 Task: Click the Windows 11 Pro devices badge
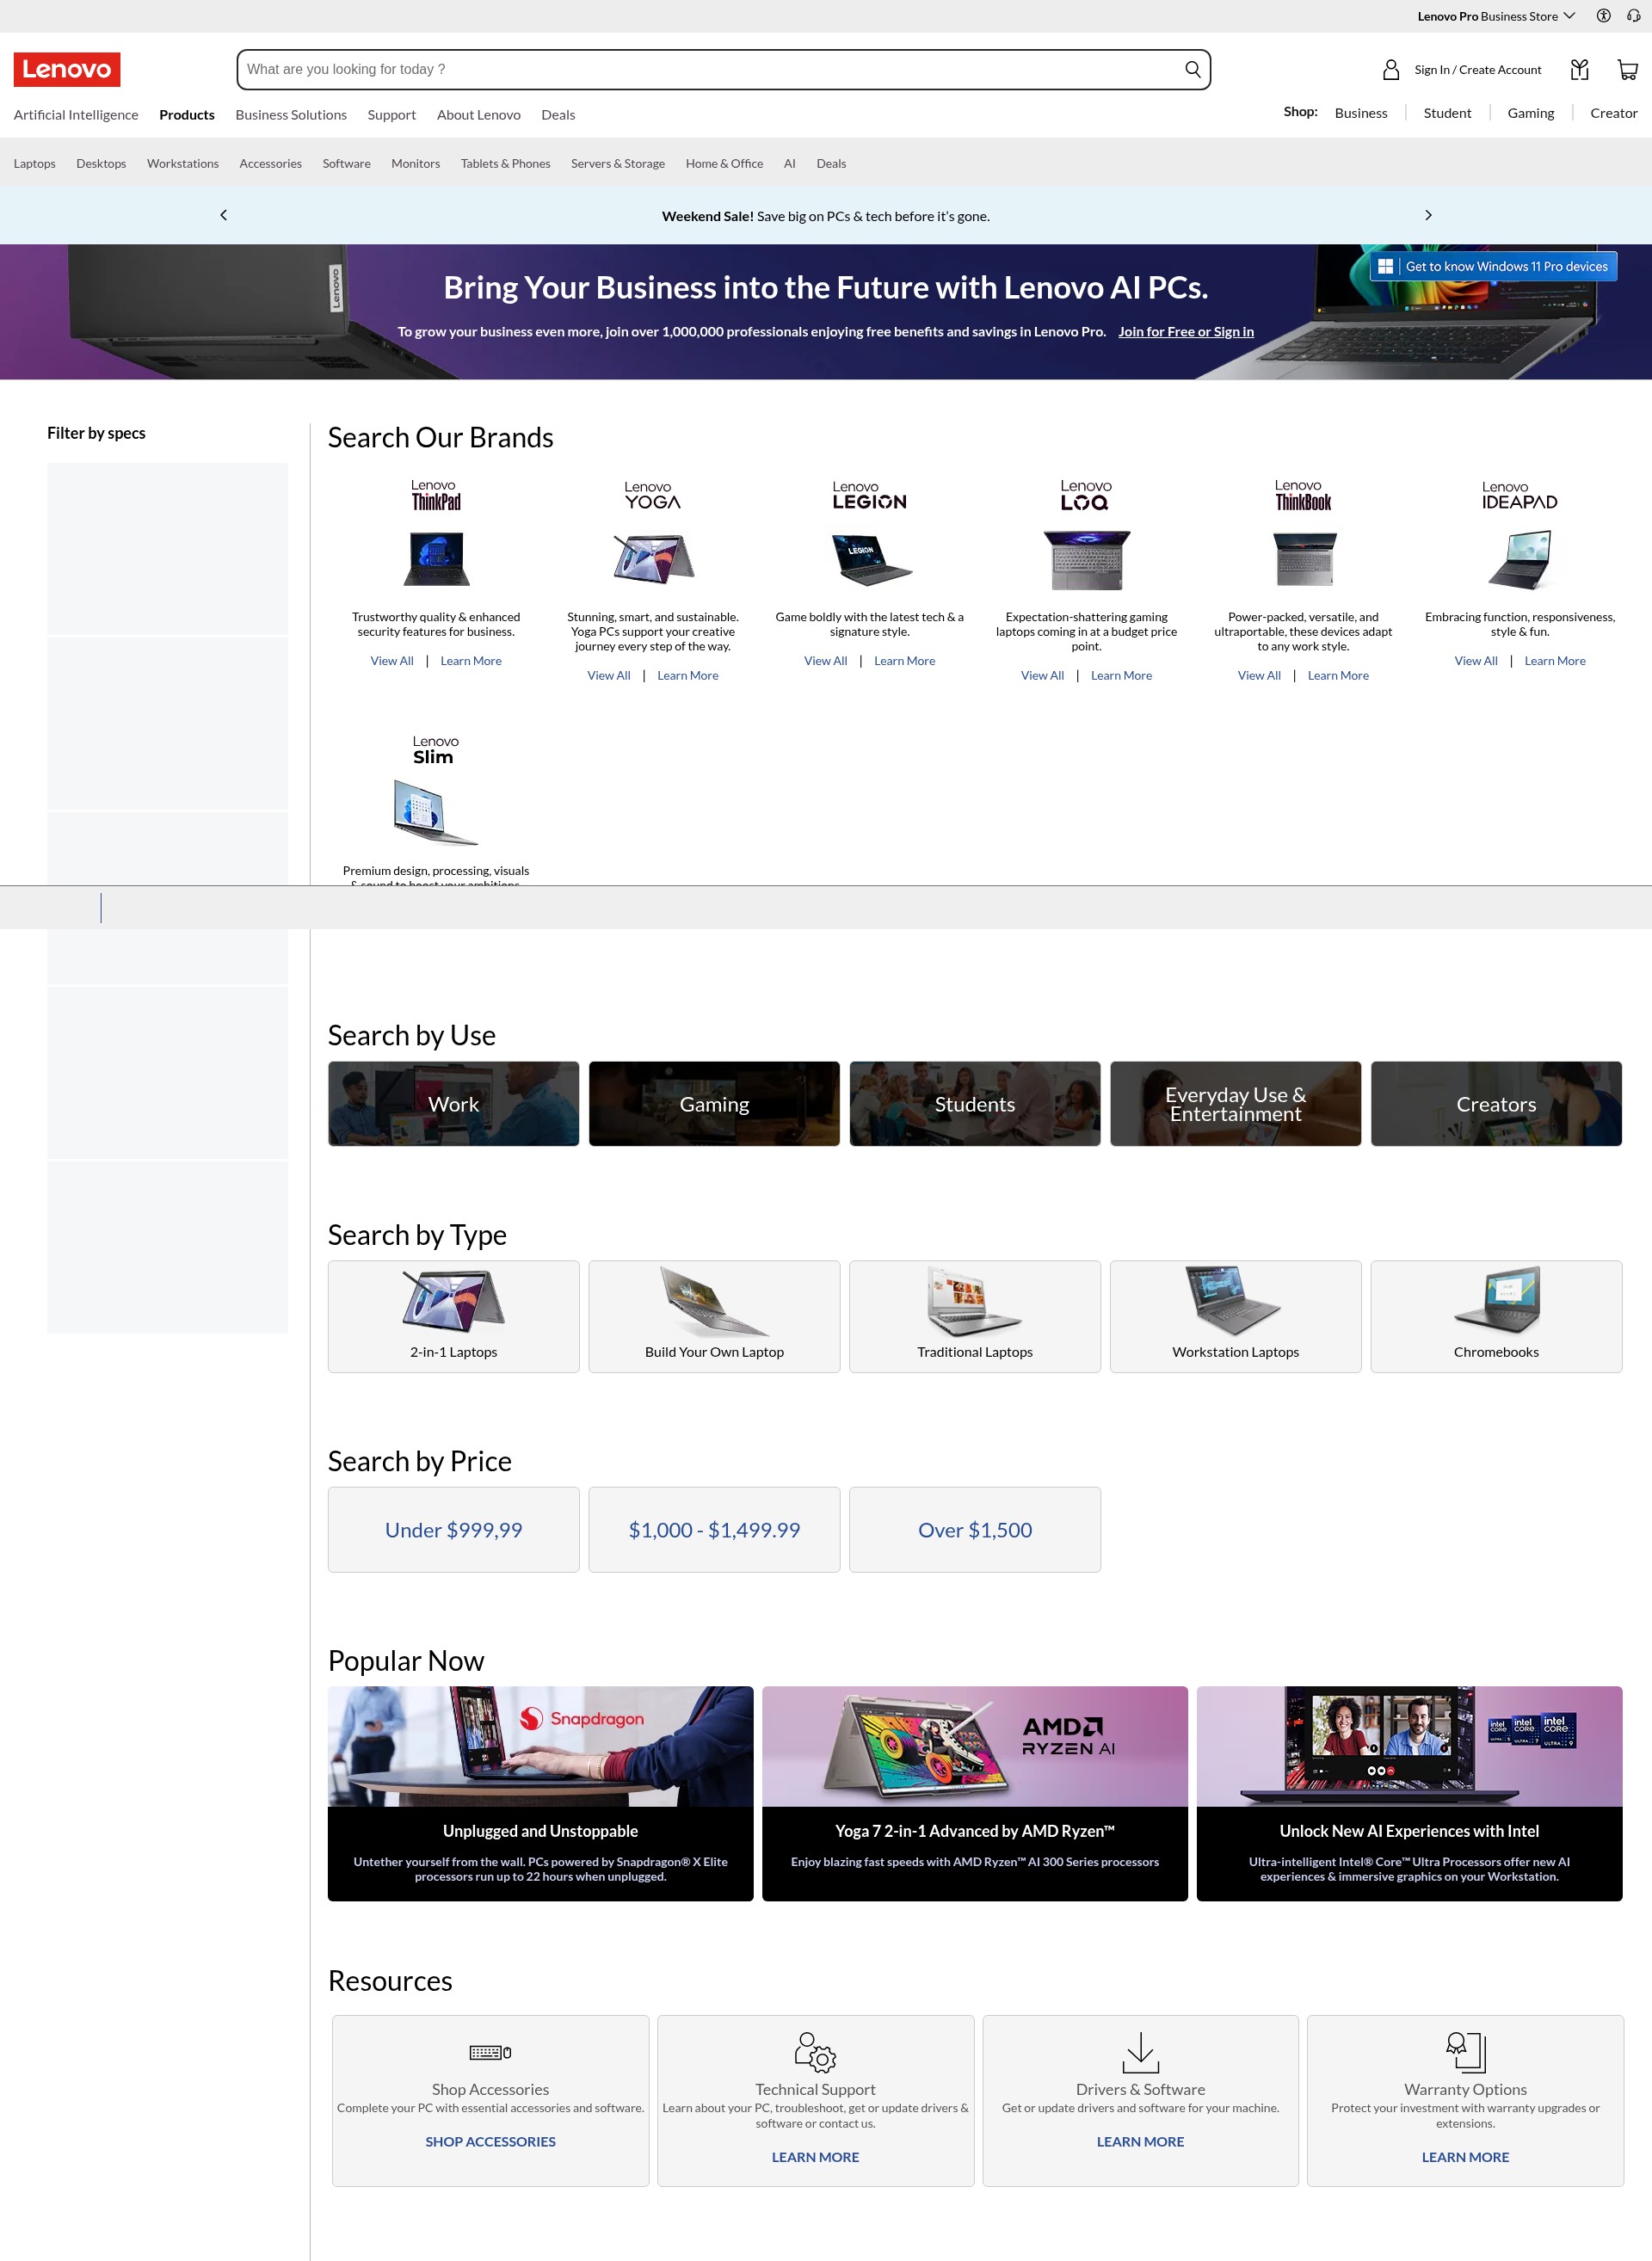(1493, 266)
